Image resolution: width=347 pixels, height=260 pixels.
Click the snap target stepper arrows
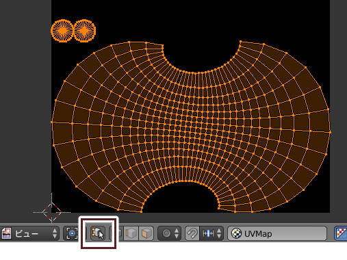[x=219, y=233]
